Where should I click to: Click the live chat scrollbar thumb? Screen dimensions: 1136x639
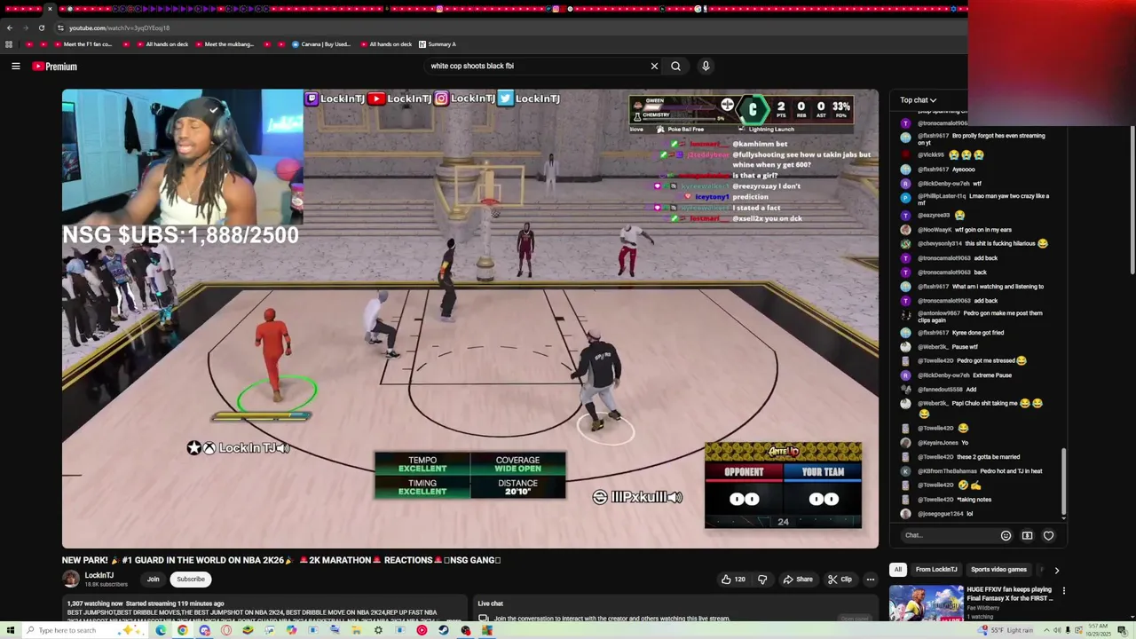1063,483
